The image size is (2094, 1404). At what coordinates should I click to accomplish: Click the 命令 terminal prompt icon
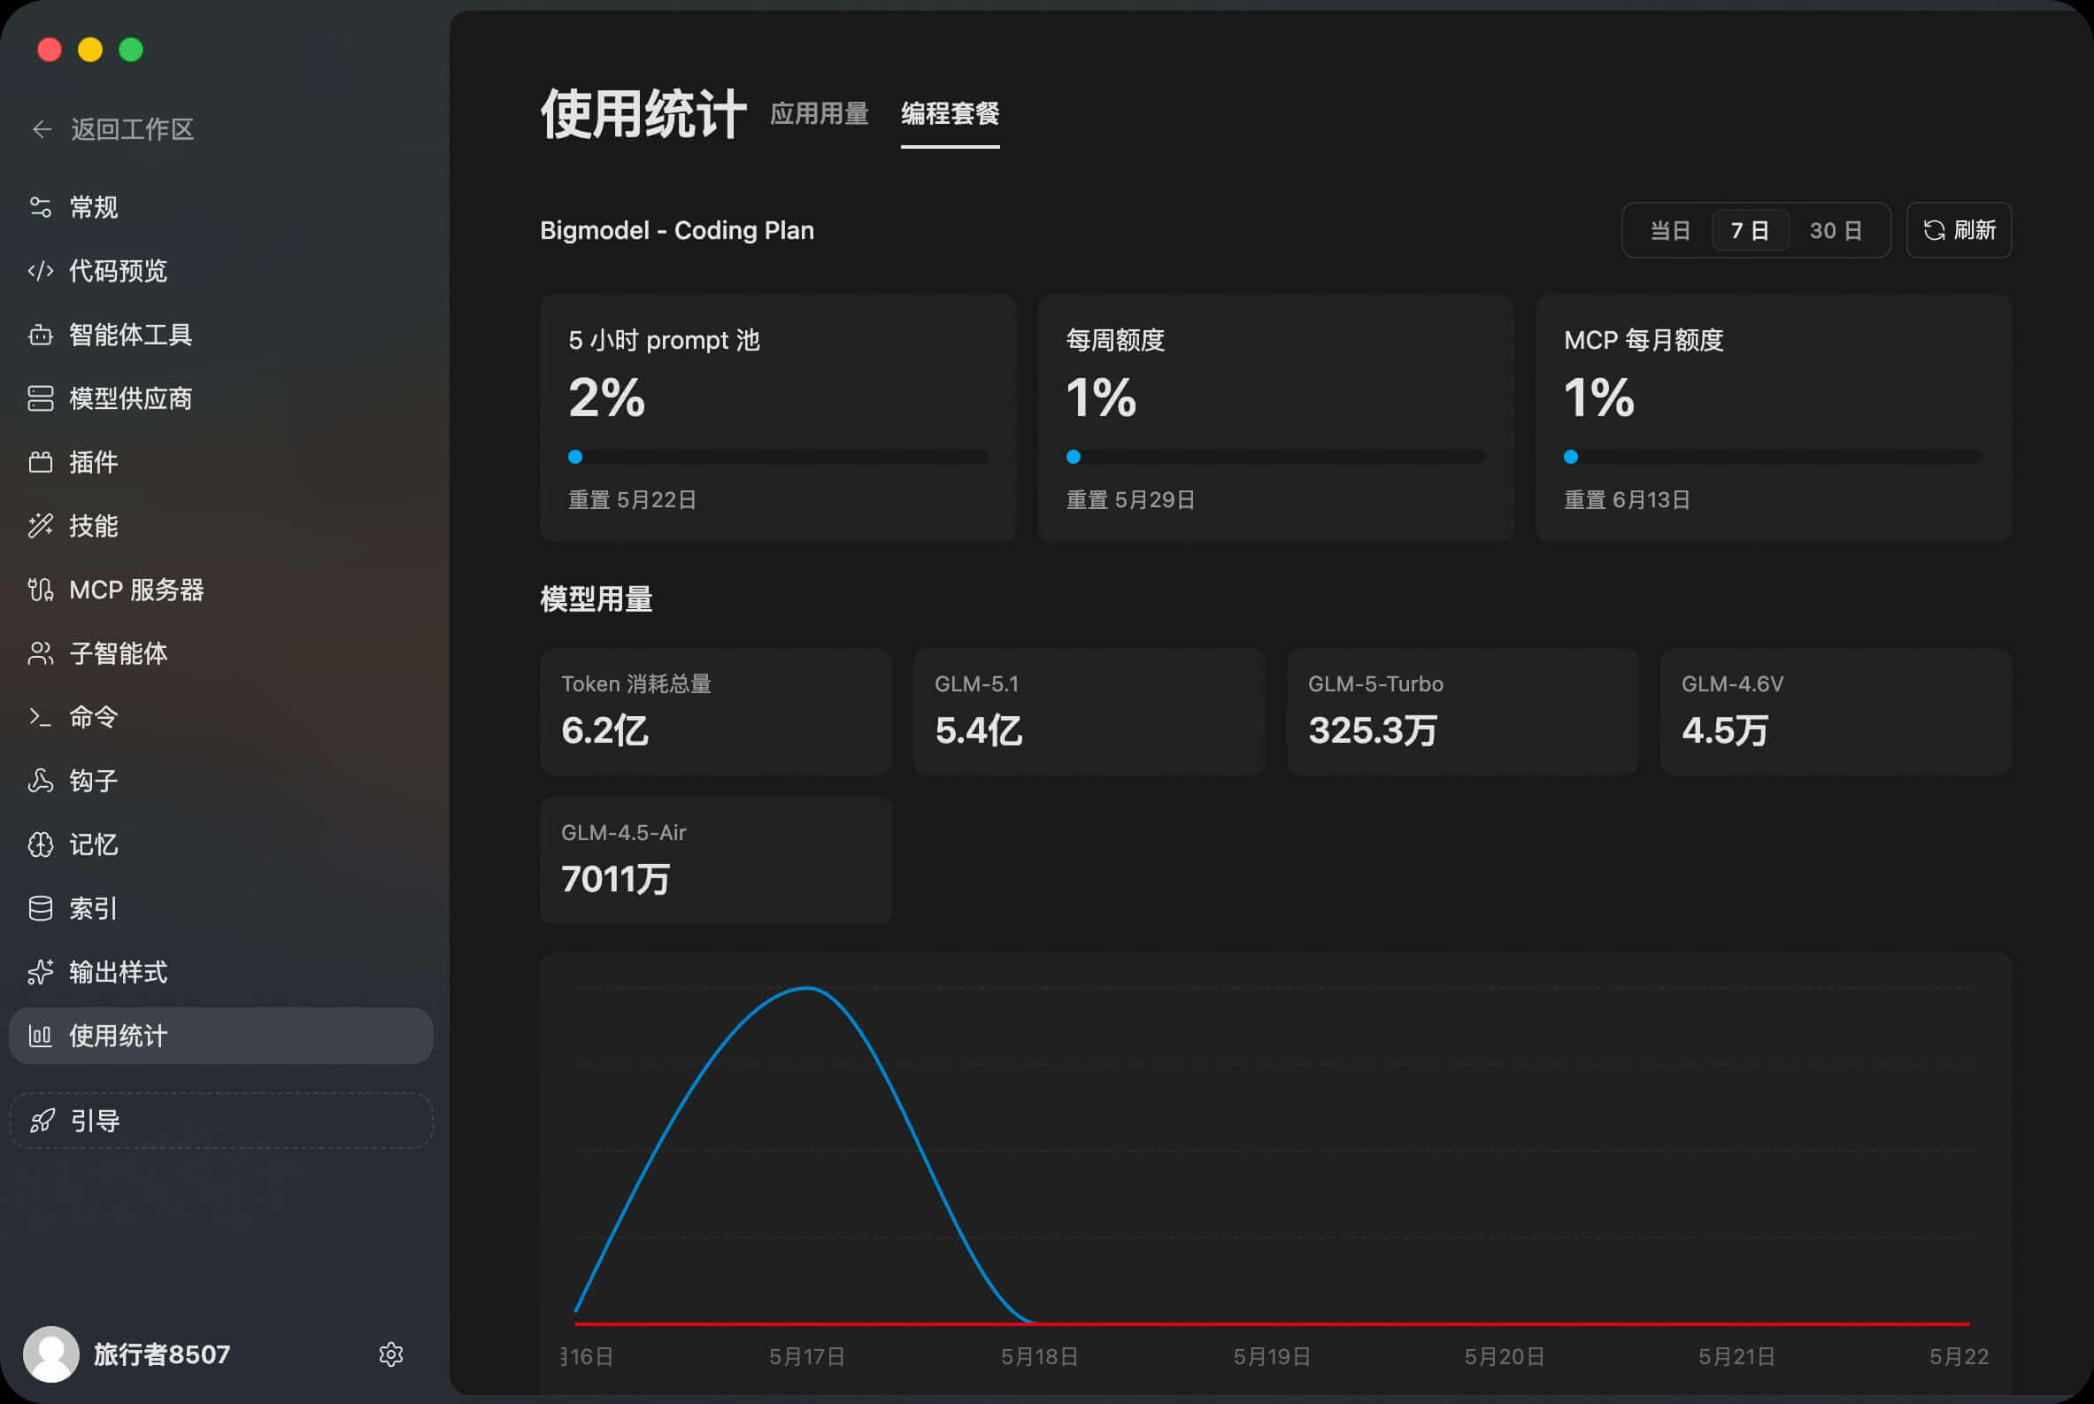pos(41,717)
